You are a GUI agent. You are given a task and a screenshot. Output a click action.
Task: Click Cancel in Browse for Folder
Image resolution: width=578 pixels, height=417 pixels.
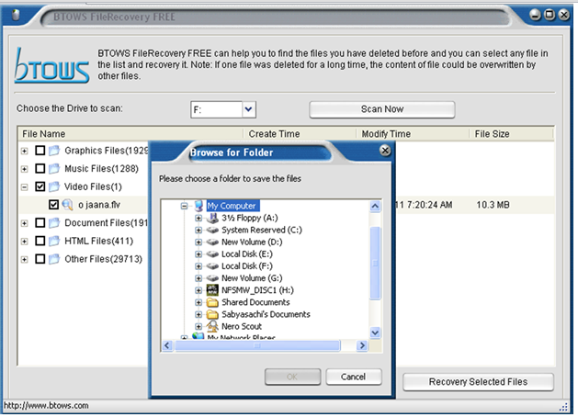coord(353,377)
